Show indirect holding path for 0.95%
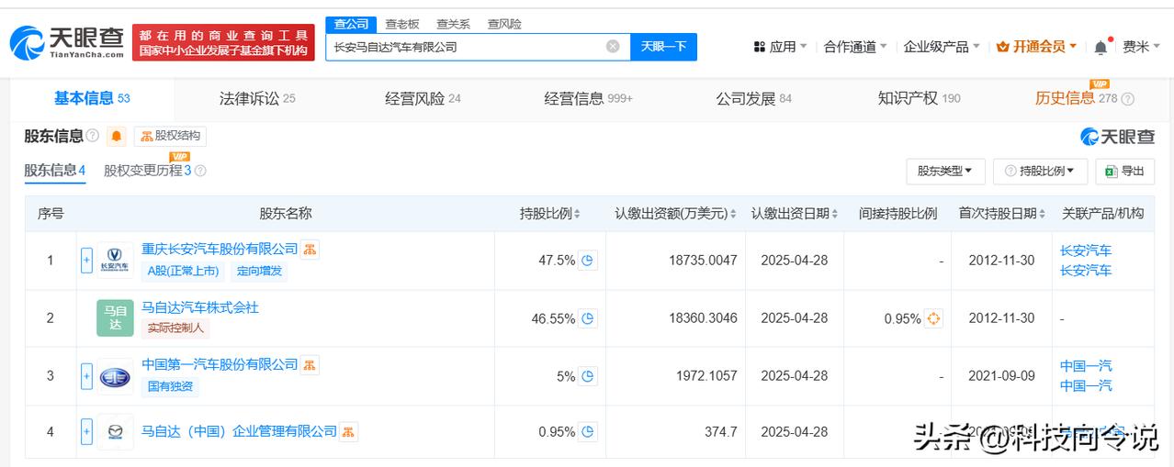 933,318
